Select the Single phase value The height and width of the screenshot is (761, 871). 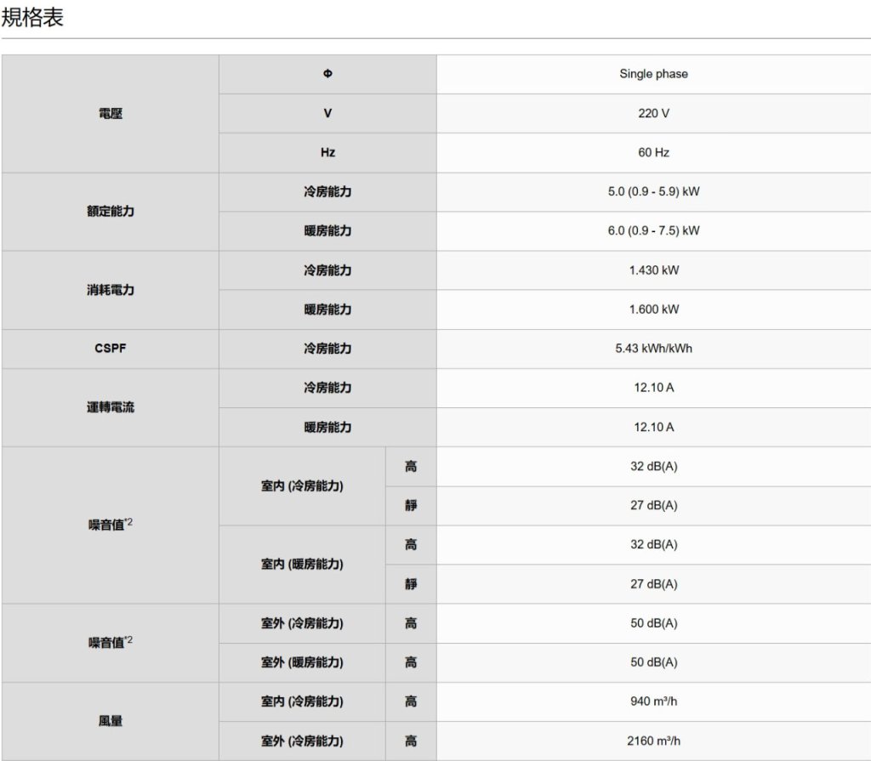pos(653,74)
